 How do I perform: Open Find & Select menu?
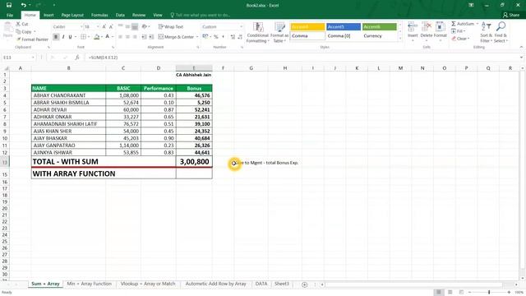[x=501, y=33]
